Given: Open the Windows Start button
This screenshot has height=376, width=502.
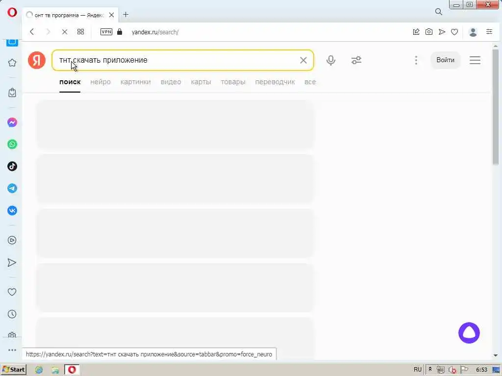Looking at the screenshot, I should click(x=13, y=370).
